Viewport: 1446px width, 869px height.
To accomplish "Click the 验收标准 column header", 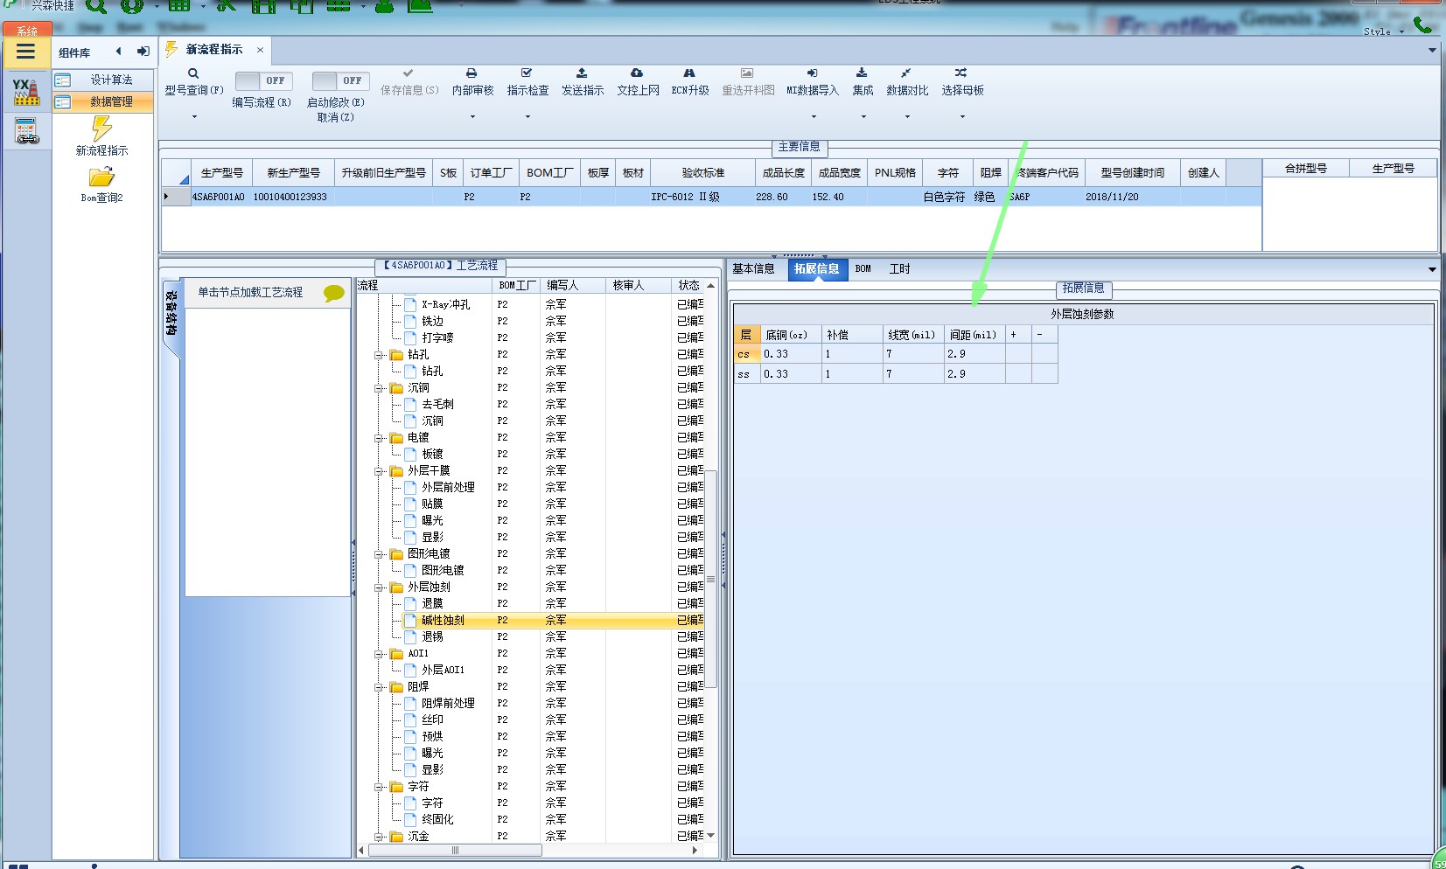I will pyautogui.click(x=703, y=173).
